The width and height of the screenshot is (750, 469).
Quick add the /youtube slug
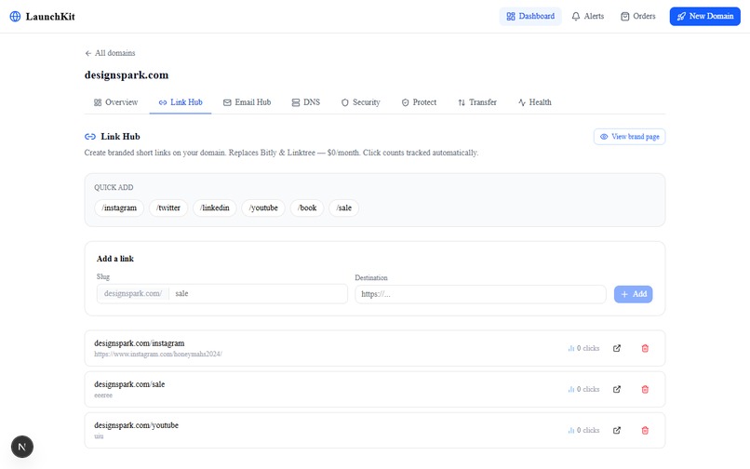pyautogui.click(x=263, y=208)
